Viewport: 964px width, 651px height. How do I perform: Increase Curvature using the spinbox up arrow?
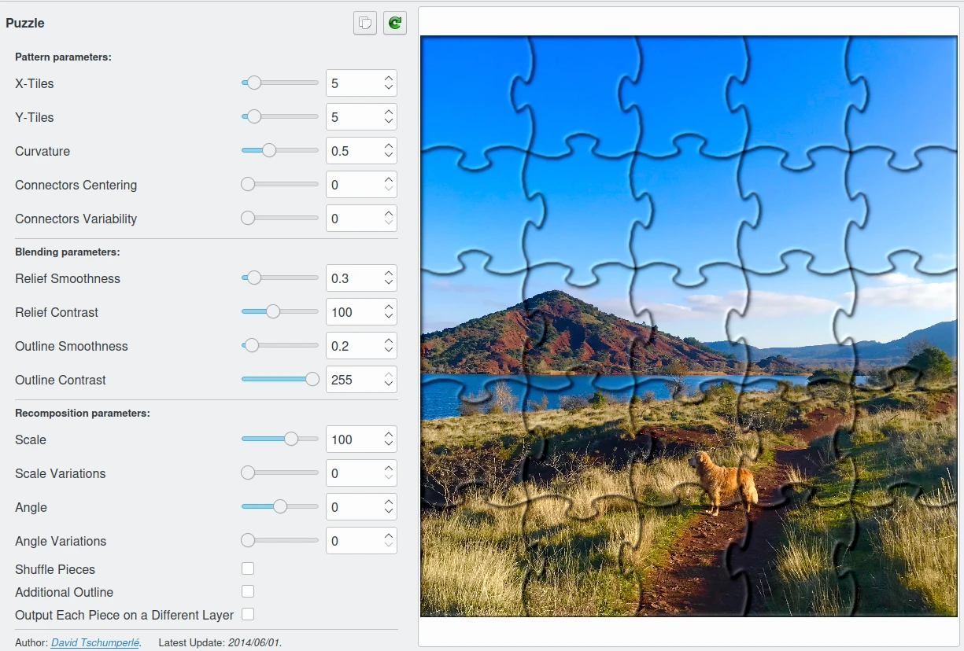tap(389, 146)
